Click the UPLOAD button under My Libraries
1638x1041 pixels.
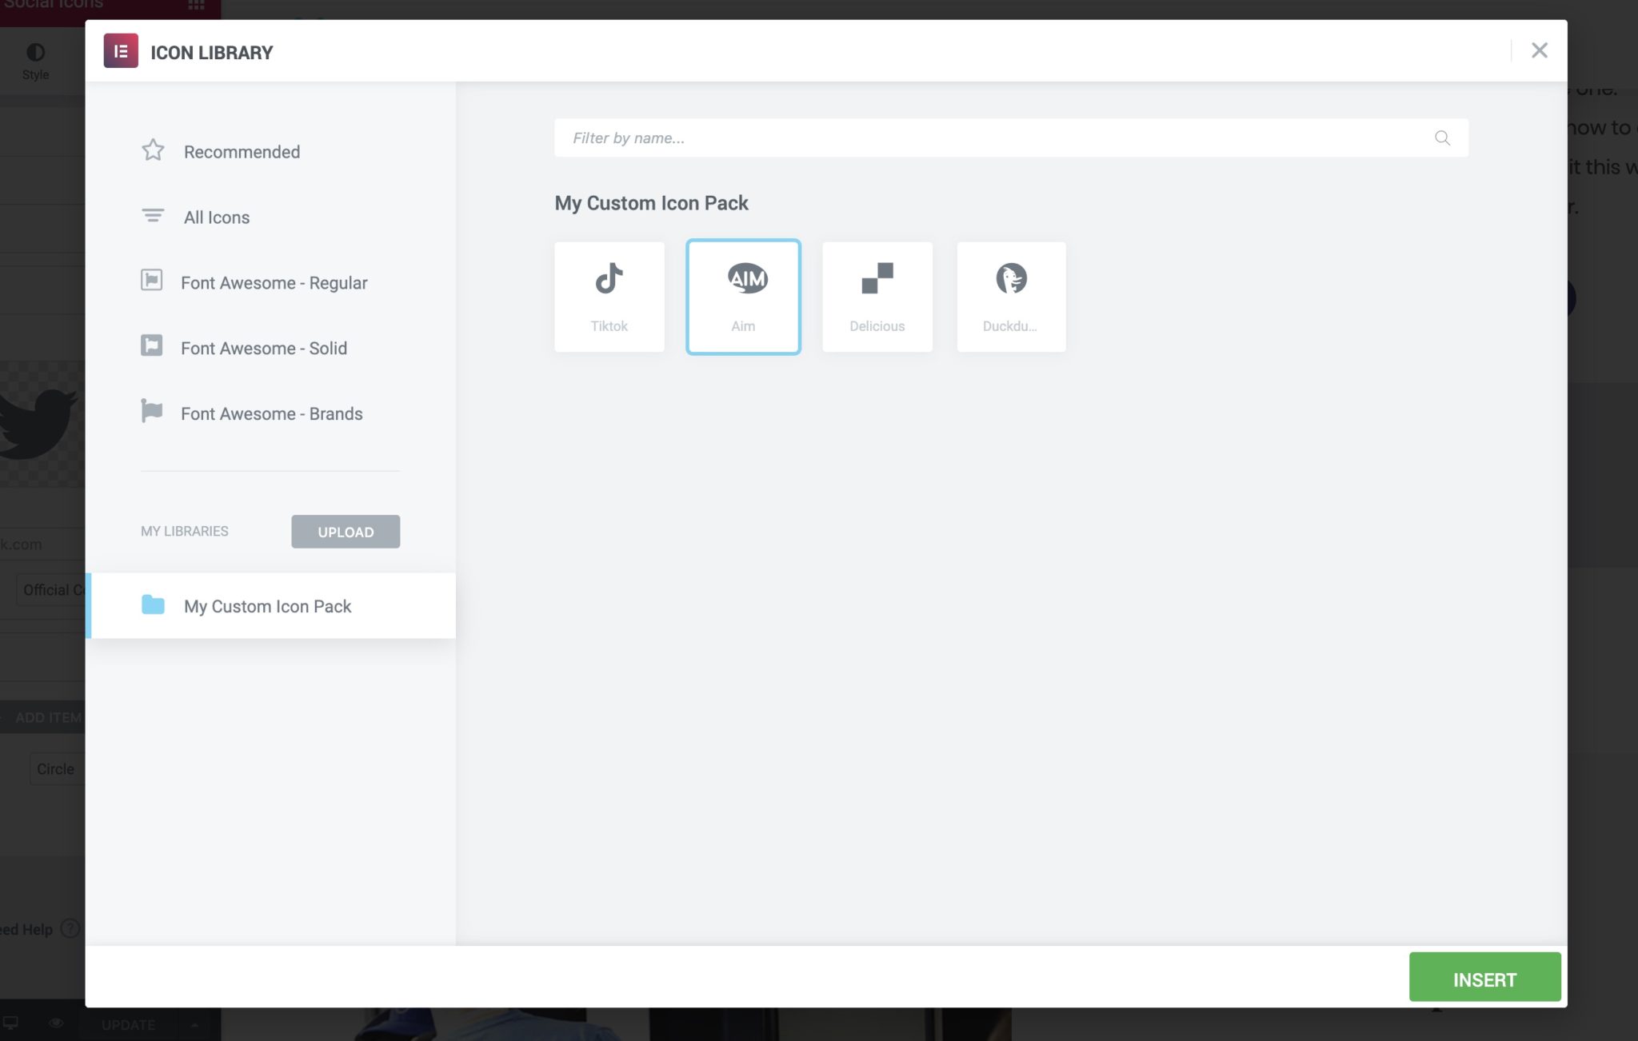[x=346, y=531]
